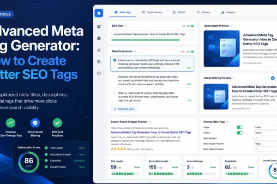Open the document icon in sidebar
The width and height of the screenshot is (277, 184).
99,38
